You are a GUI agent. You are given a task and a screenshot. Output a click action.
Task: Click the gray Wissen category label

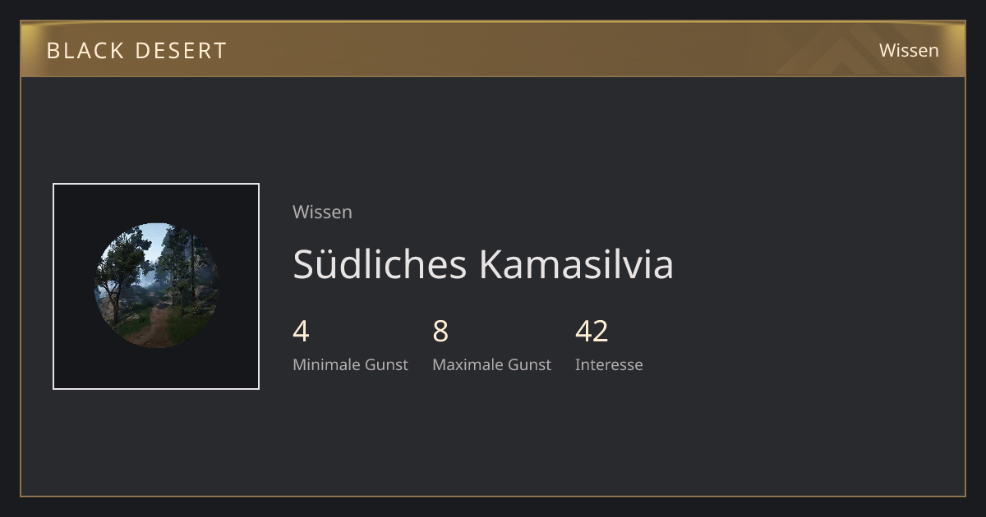(322, 212)
